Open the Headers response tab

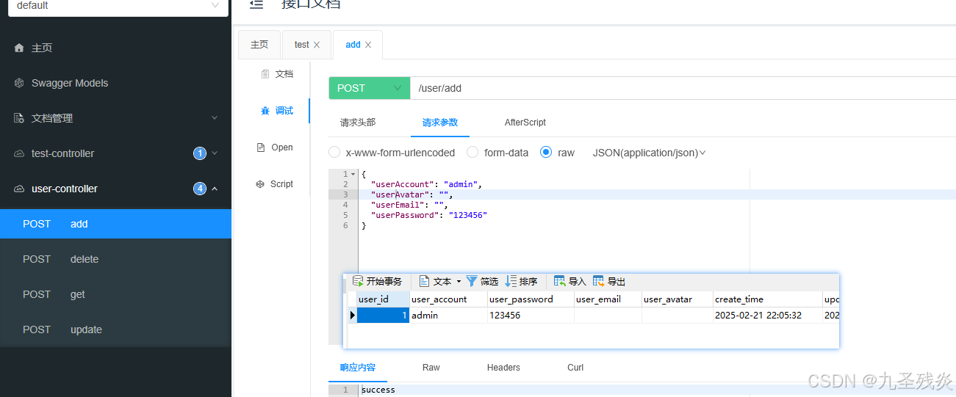[x=503, y=368]
